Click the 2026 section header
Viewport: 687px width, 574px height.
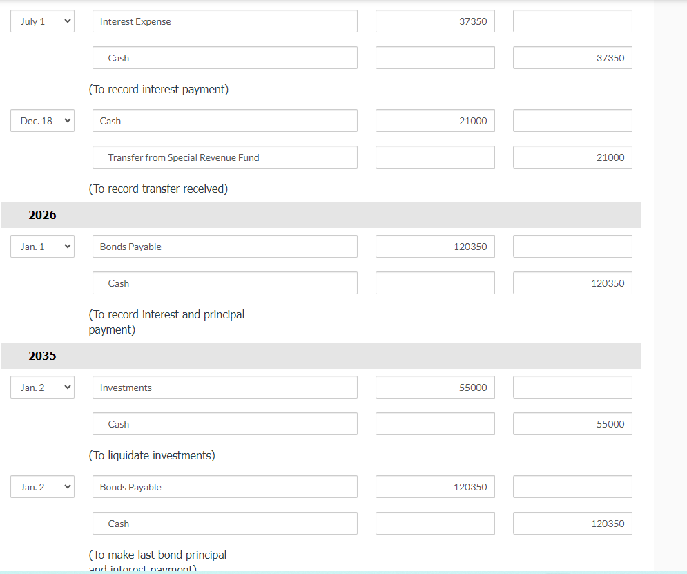tap(42, 215)
